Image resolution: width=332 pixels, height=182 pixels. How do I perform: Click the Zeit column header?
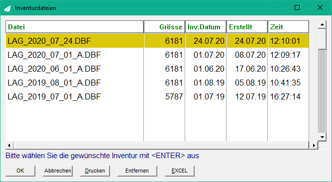(x=288, y=27)
